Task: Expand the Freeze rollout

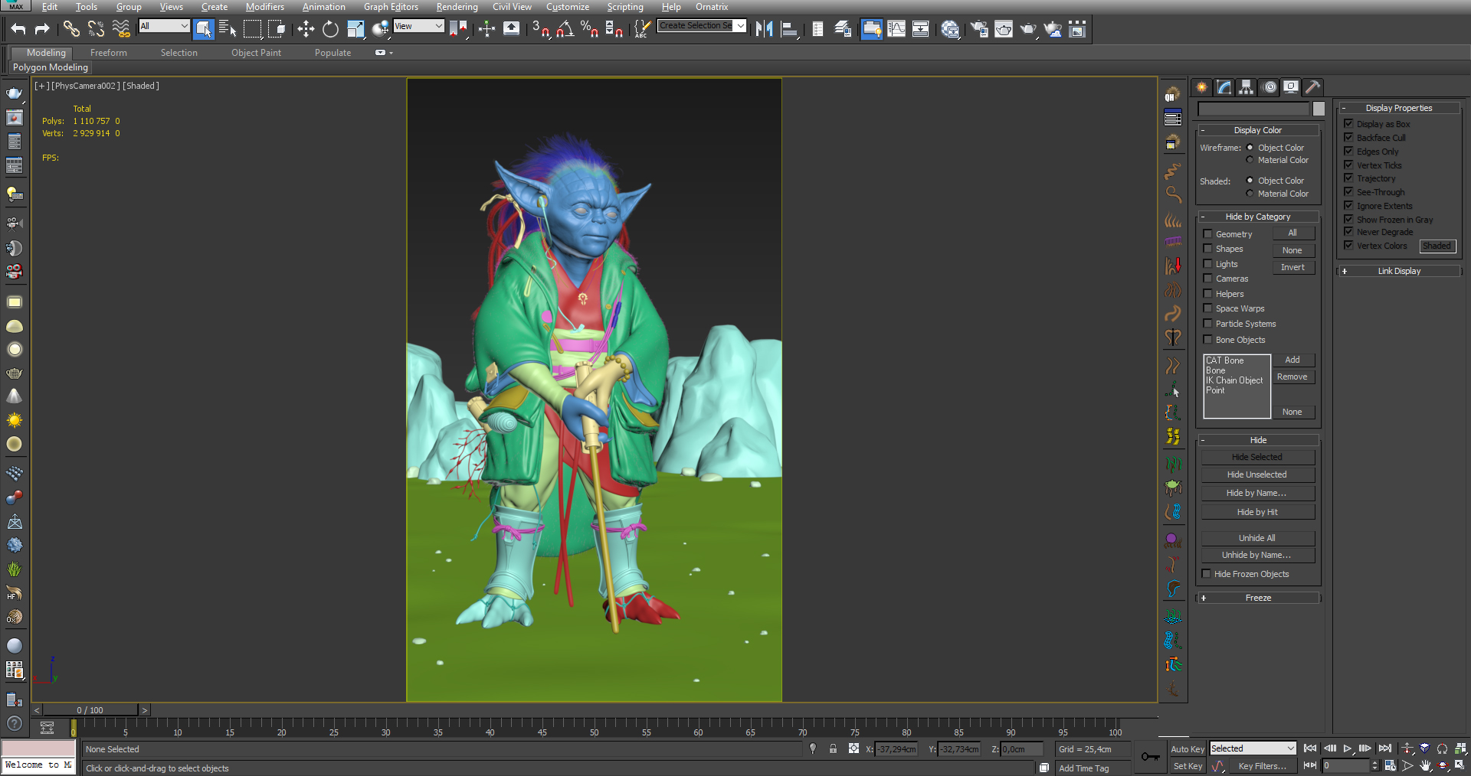Action: pyautogui.click(x=1258, y=598)
